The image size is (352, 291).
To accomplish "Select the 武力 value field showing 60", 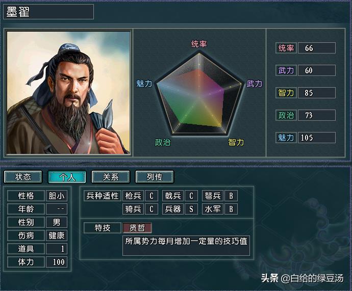I will pyautogui.click(x=317, y=70).
